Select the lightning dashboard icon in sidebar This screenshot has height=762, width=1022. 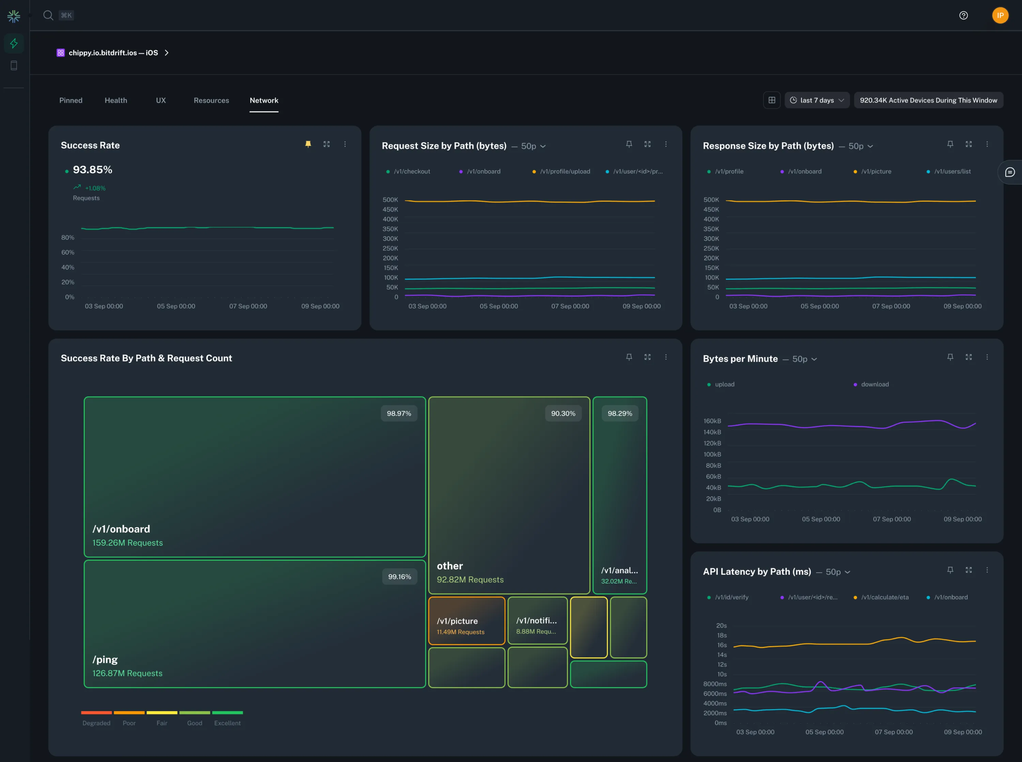13,43
